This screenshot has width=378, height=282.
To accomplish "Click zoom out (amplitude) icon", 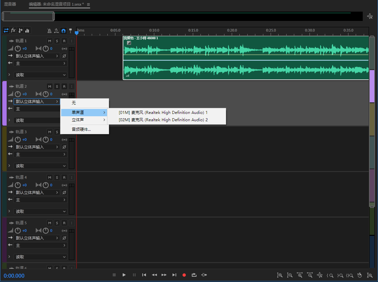I will click(290, 275).
